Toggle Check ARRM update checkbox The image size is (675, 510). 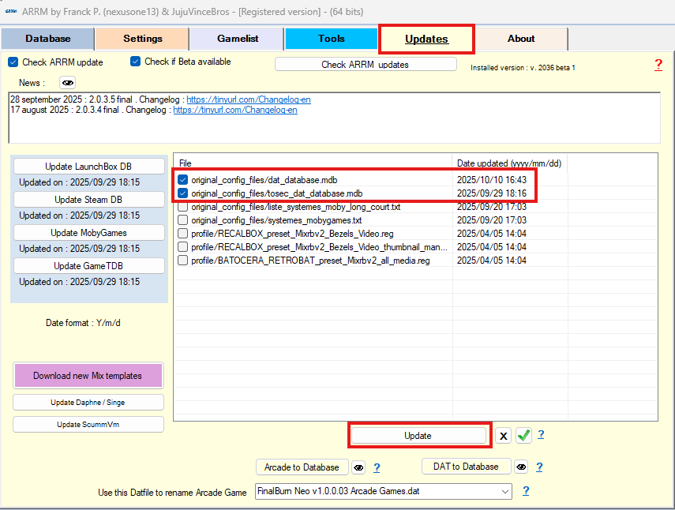[x=13, y=62]
